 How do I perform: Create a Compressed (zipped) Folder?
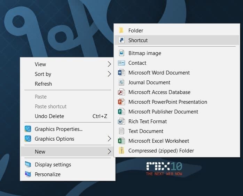point(177,150)
